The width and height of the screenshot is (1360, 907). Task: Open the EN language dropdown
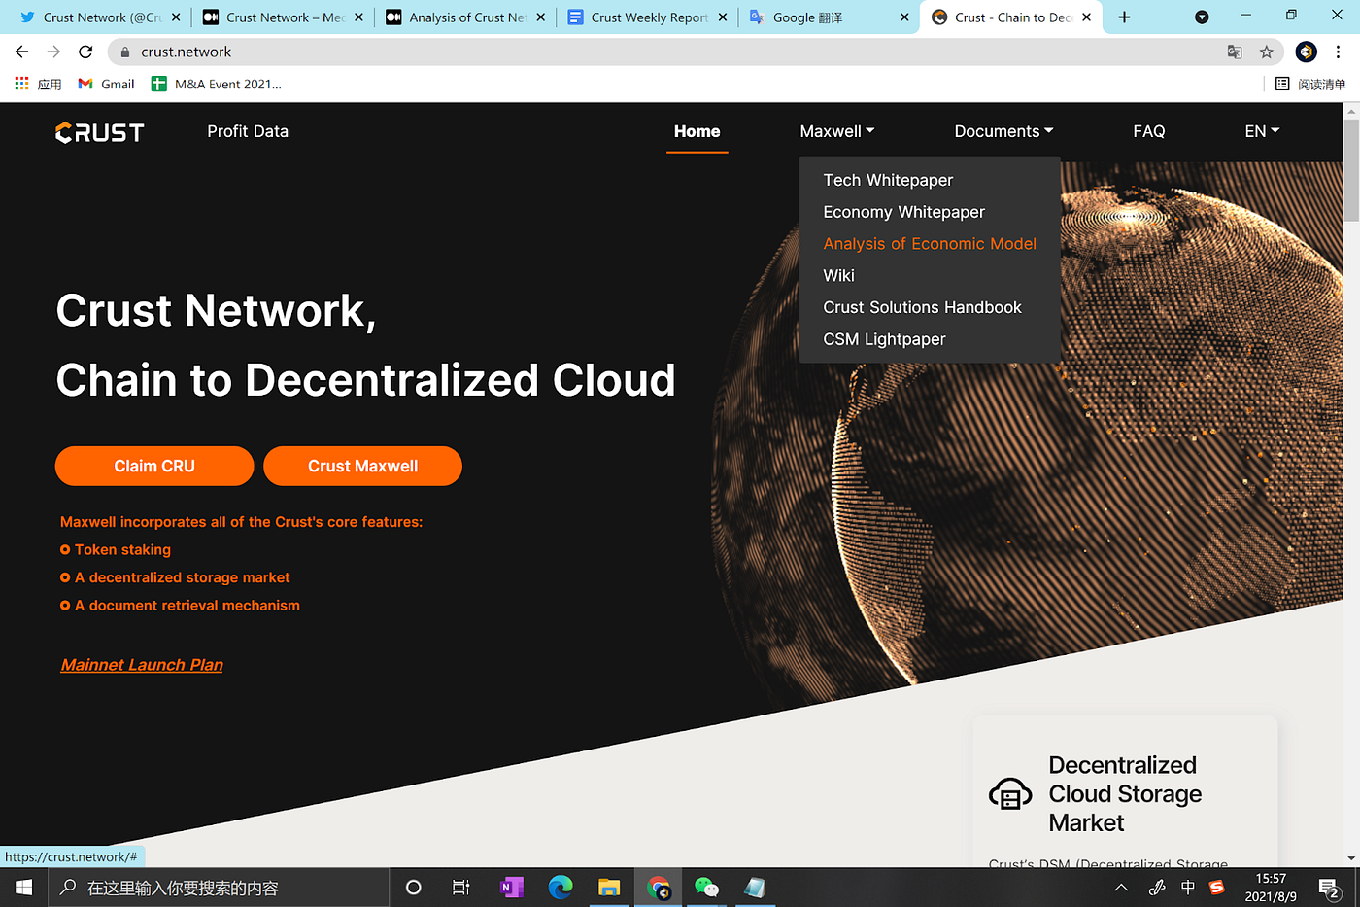click(x=1262, y=131)
